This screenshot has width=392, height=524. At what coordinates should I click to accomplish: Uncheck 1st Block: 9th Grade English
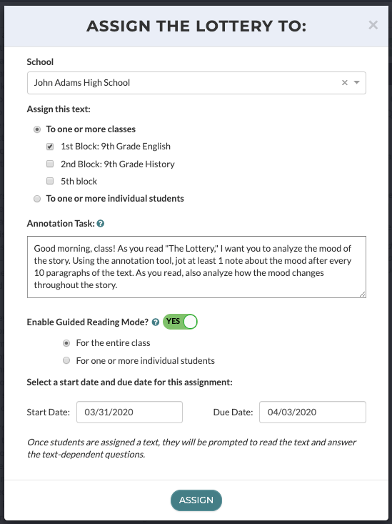[50, 147]
